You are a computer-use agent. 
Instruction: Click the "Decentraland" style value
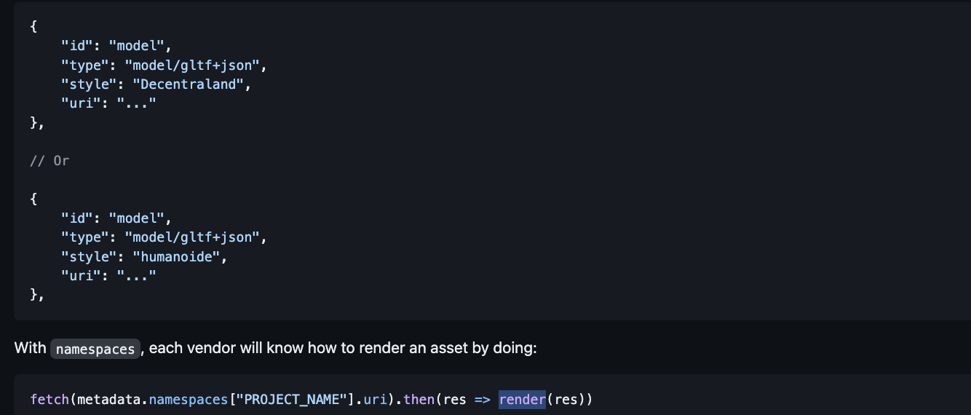188,84
